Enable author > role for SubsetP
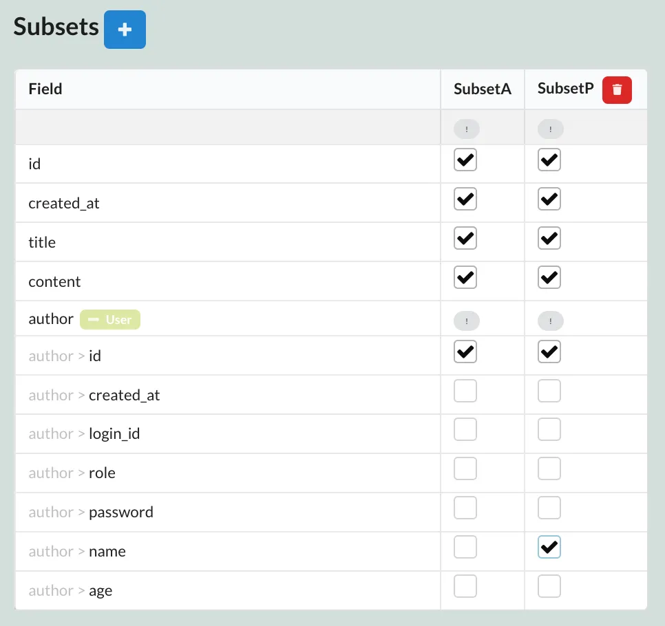This screenshot has width=665, height=626. pyautogui.click(x=549, y=468)
